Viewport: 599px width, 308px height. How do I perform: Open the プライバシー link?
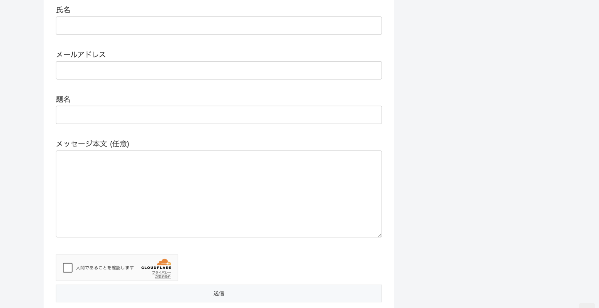(x=162, y=273)
